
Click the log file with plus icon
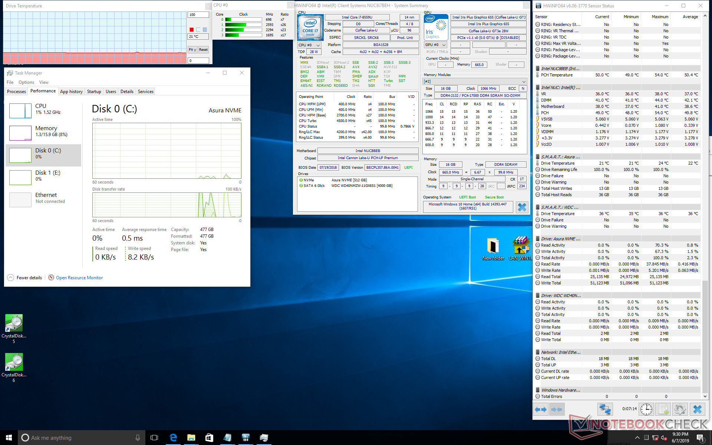(663, 409)
